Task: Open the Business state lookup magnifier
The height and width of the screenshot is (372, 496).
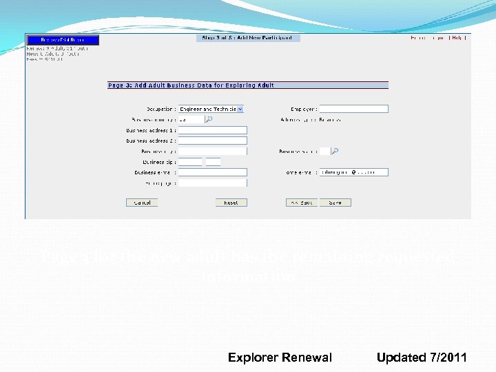Action: (335, 151)
